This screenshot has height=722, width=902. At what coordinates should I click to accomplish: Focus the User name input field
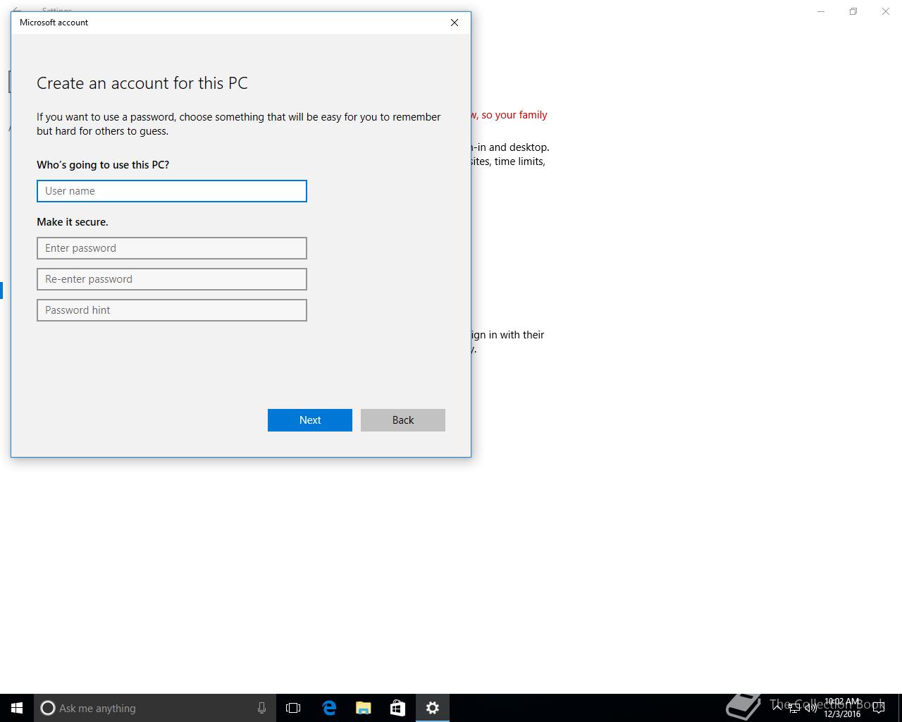point(172,191)
